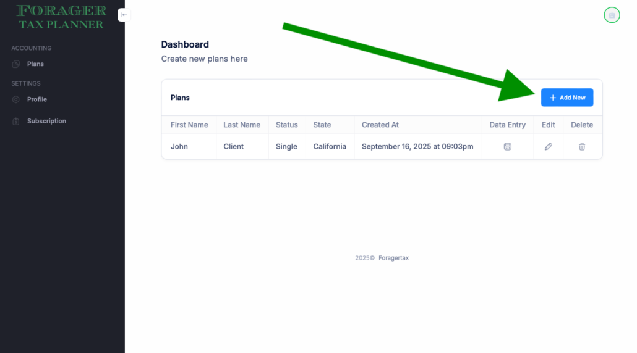The width and height of the screenshot is (637, 353).
Task: Collapse the sidebar with the toggle arrow
Action: 124,15
